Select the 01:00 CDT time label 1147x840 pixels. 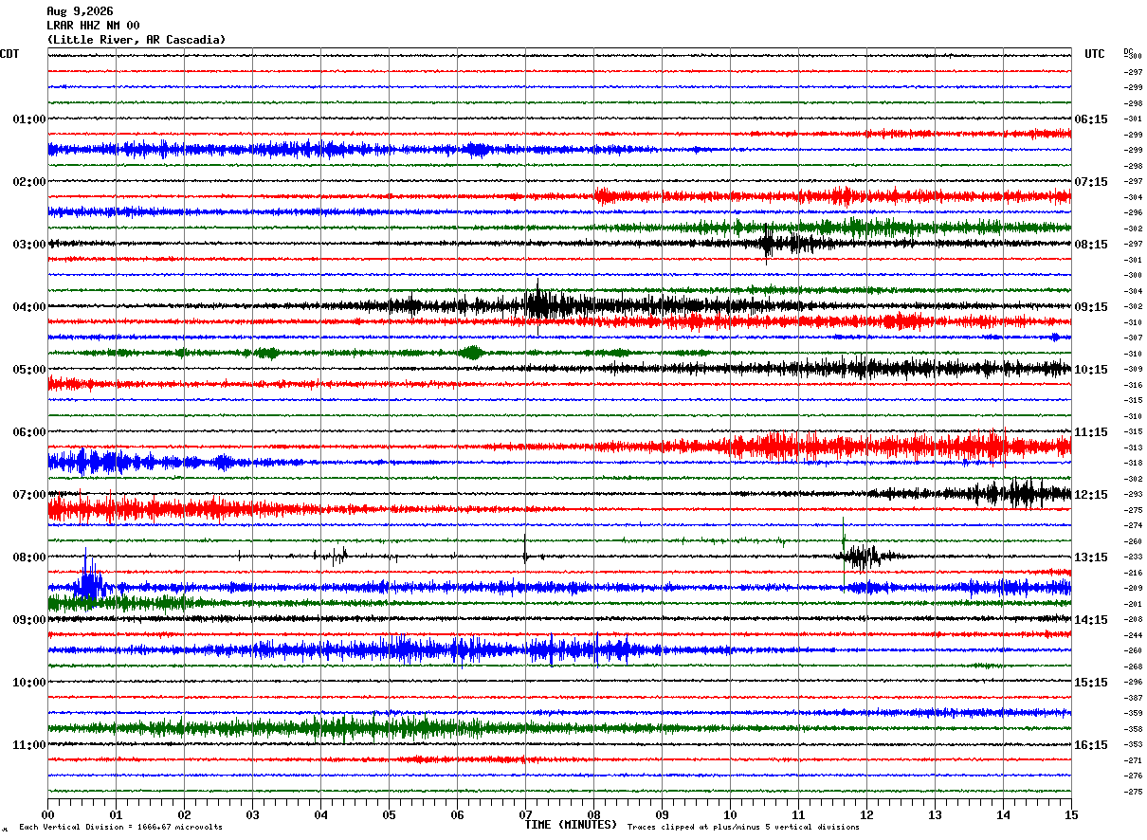coord(29,119)
